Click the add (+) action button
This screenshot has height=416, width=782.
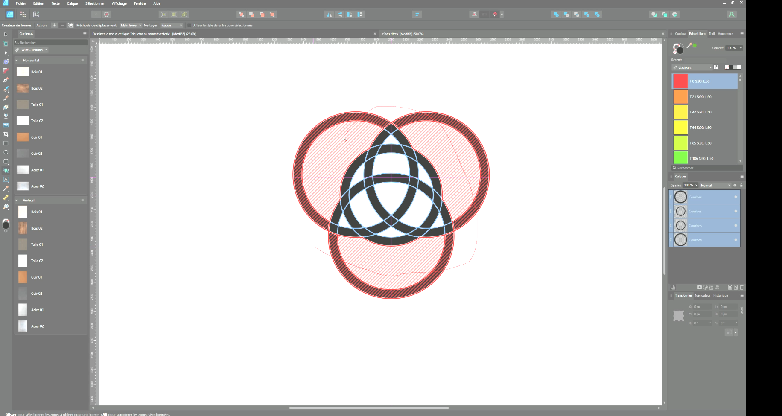54,26
